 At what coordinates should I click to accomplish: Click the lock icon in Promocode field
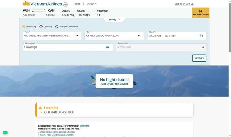[x=202, y=47]
